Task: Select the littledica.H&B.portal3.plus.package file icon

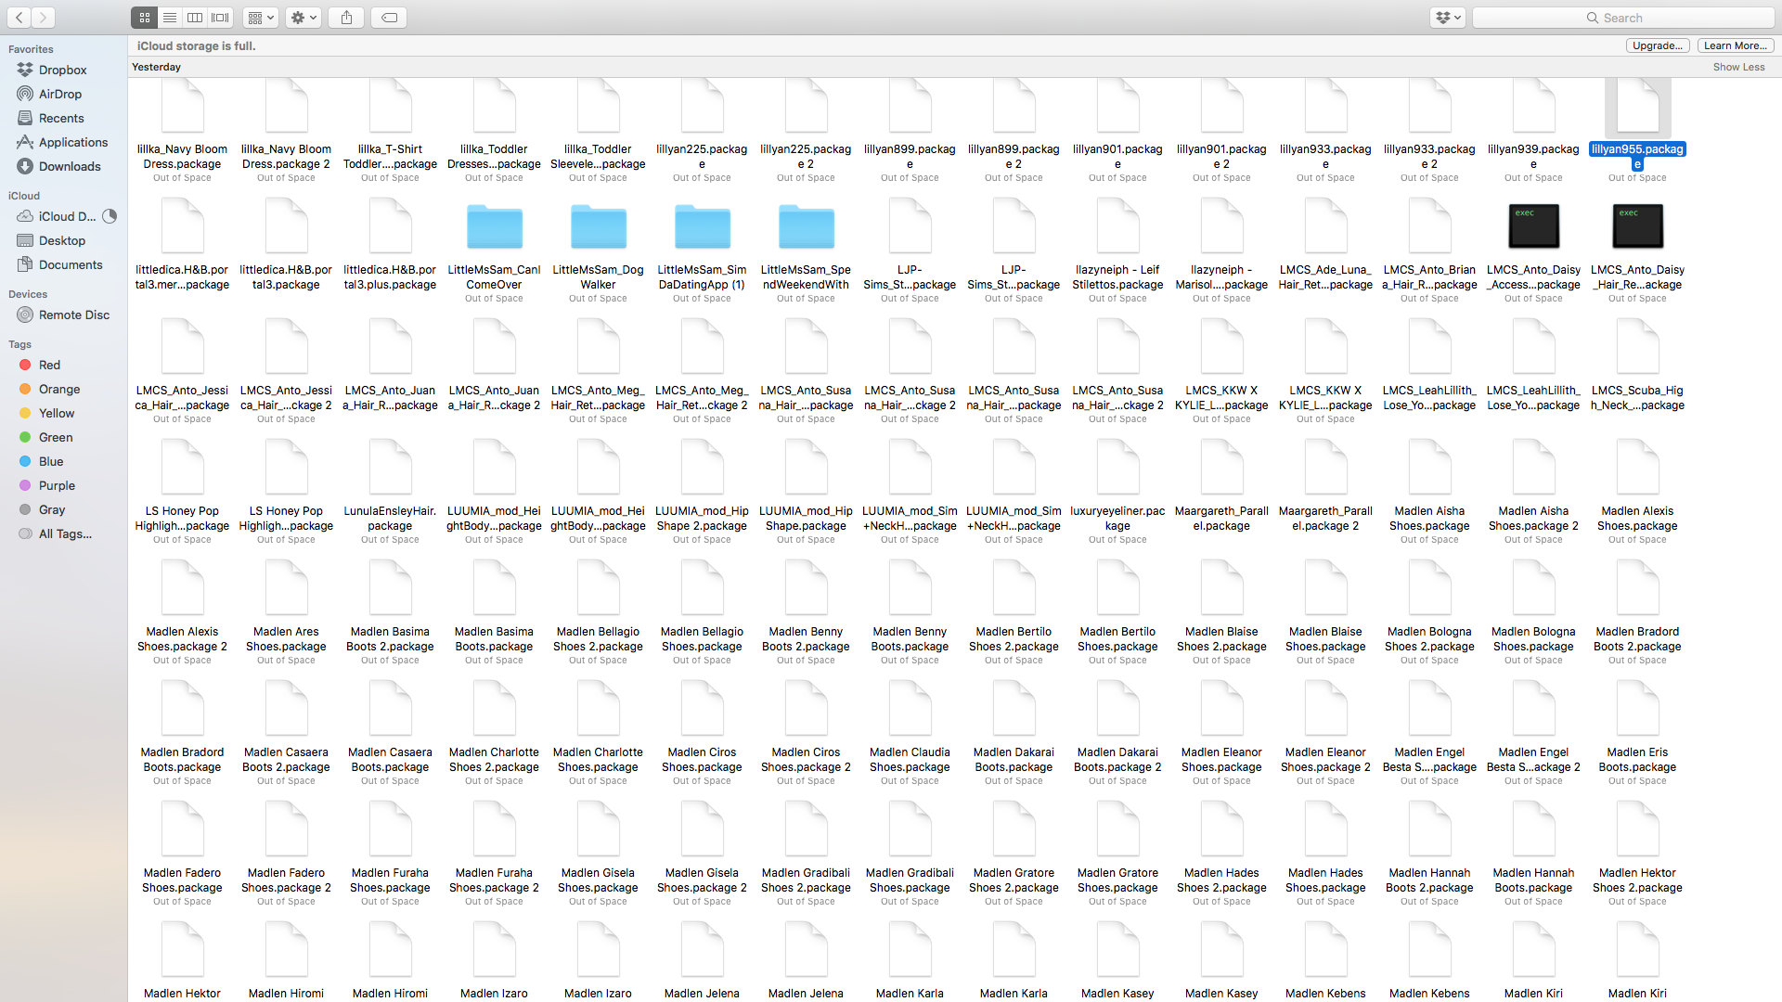Action: tap(391, 226)
